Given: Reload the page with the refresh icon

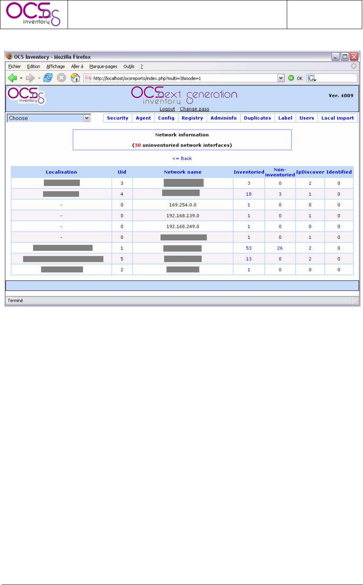Looking at the screenshot, I should pos(48,78).
